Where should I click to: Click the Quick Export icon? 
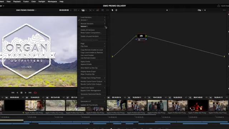coord(219,6)
